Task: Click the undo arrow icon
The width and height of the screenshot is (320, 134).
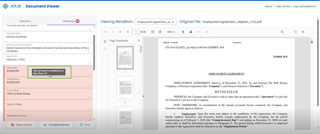Action: tap(199, 32)
